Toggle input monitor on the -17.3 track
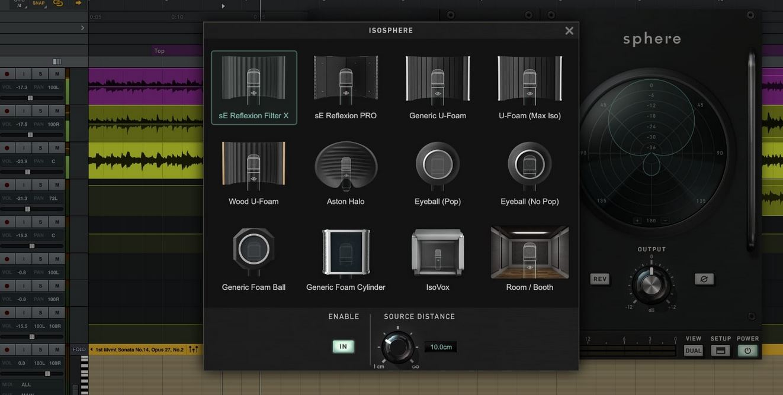The height and width of the screenshot is (395, 783). point(24,74)
